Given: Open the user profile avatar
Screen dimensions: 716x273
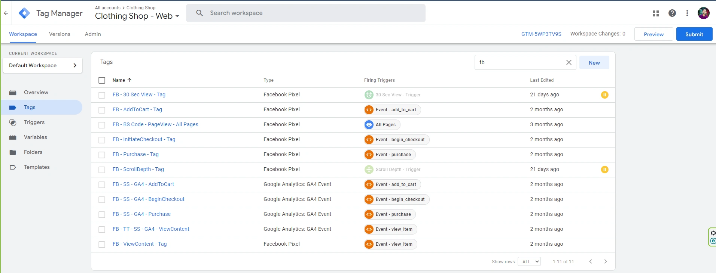Looking at the screenshot, I should [703, 13].
